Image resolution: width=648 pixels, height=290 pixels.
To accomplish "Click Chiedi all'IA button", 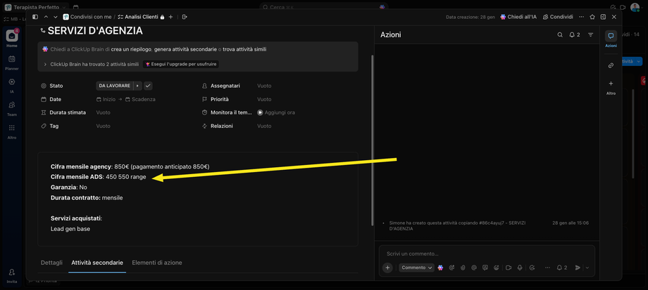I will [x=518, y=17].
